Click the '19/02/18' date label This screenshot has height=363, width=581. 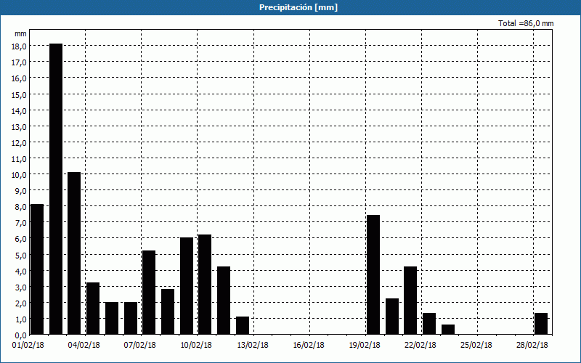point(365,346)
